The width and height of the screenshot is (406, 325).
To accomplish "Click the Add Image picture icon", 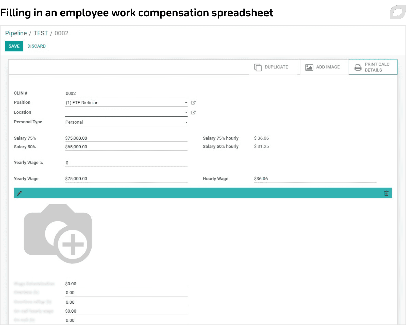I will pyautogui.click(x=309, y=67).
